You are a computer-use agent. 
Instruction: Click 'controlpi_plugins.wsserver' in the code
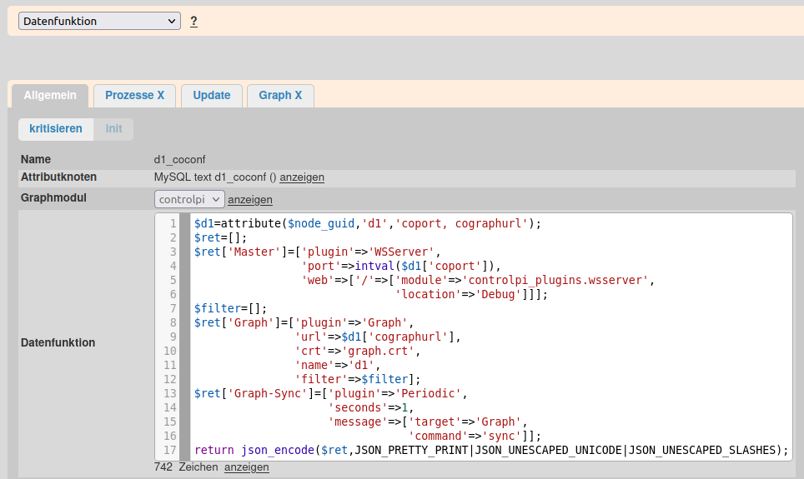pyautogui.click(x=555, y=280)
